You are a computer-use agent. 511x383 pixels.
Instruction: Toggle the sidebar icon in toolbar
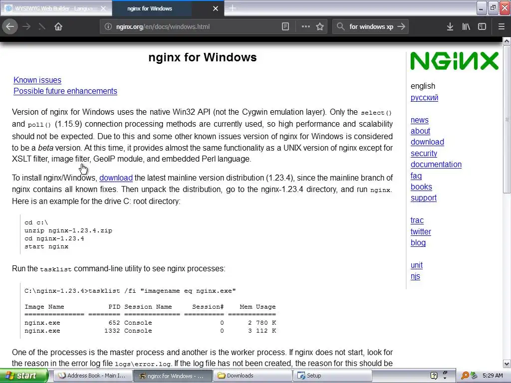pos(482,27)
